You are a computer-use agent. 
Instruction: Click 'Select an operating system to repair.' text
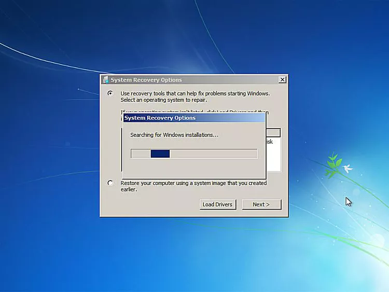pyautogui.click(x=164, y=100)
